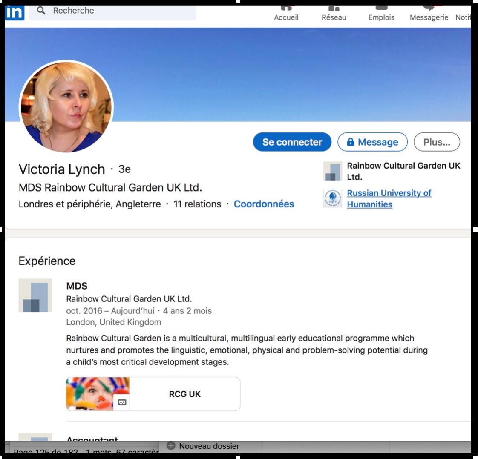
Task: Open the RCG UK media card
Action: (x=153, y=394)
